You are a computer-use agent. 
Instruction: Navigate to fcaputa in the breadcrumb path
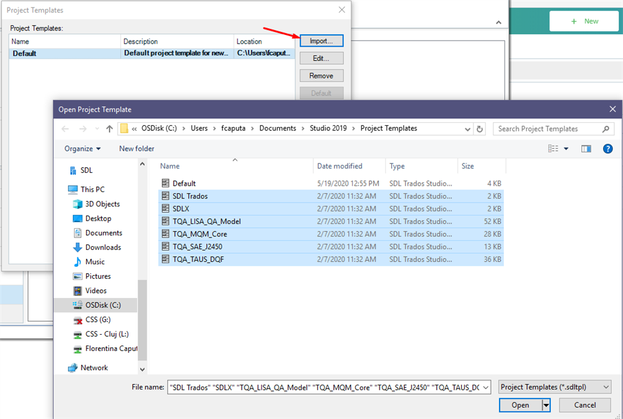point(233,128)
